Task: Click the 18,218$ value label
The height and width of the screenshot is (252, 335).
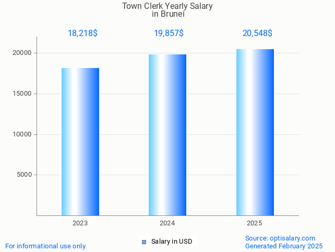Action: tap(82, 33)
